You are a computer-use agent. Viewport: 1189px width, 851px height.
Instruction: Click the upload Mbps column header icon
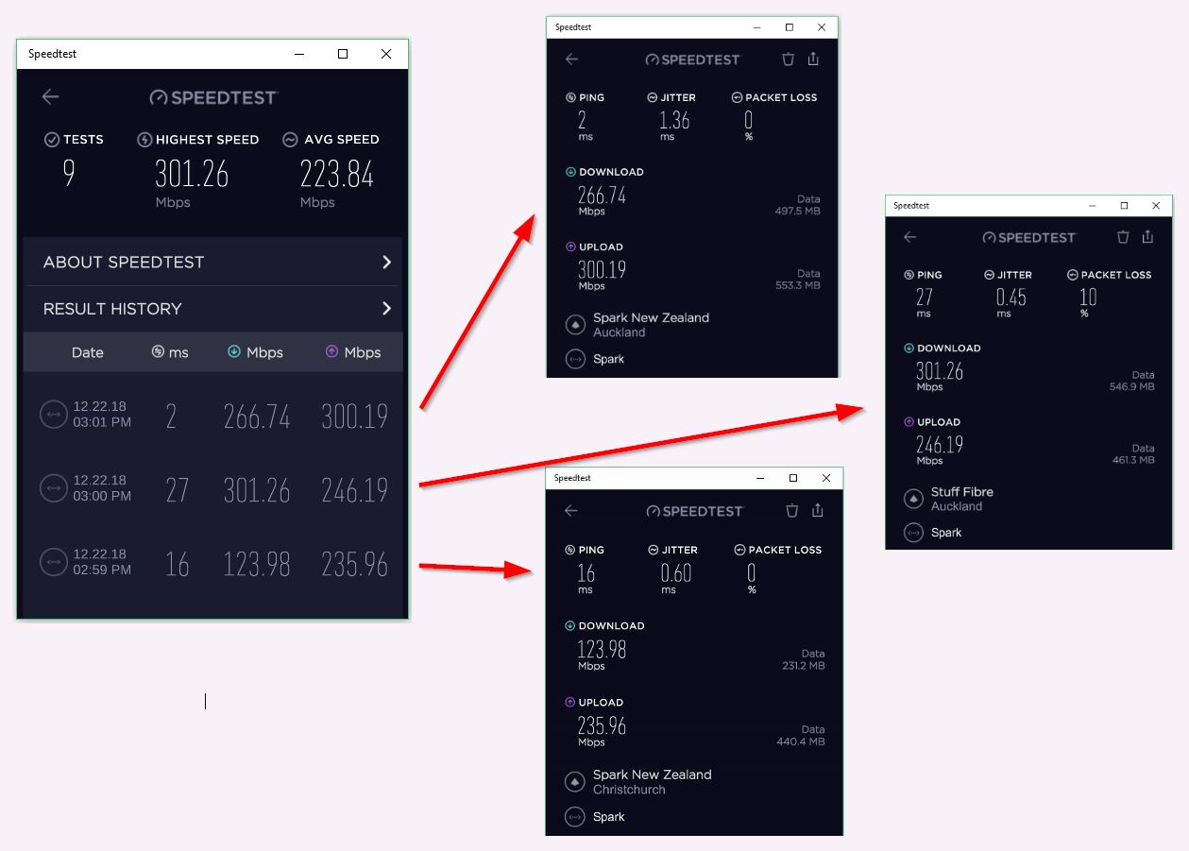pos(331,351)
